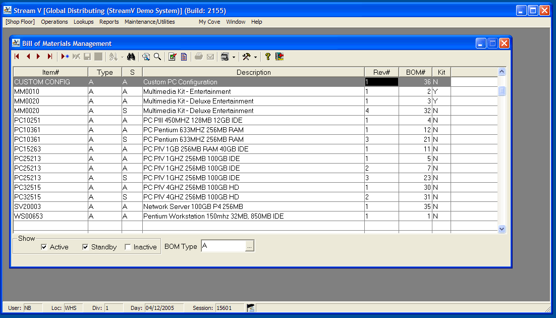The height and width of the screenshot is (318, 556).
Task: Open BOM Type lookup ellipsis button
Action: click(x=250, y=246)
